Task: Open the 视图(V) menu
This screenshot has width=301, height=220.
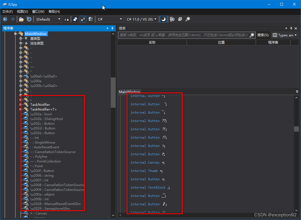Action: click(22, 12)
